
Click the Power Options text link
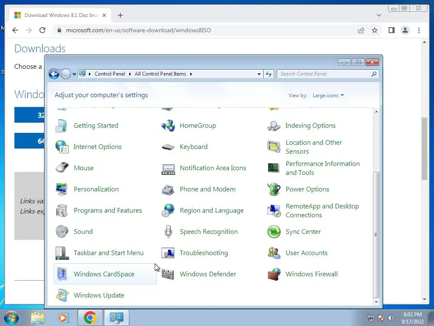[307, 189]
